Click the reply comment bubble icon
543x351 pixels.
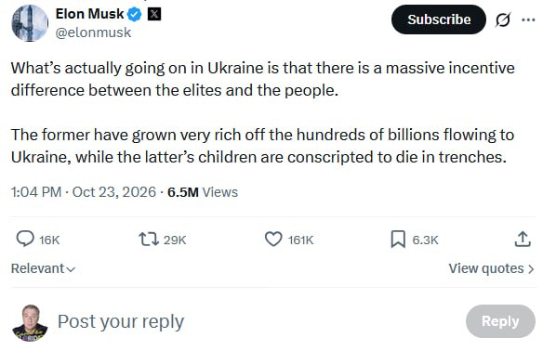tap(25, 239)
